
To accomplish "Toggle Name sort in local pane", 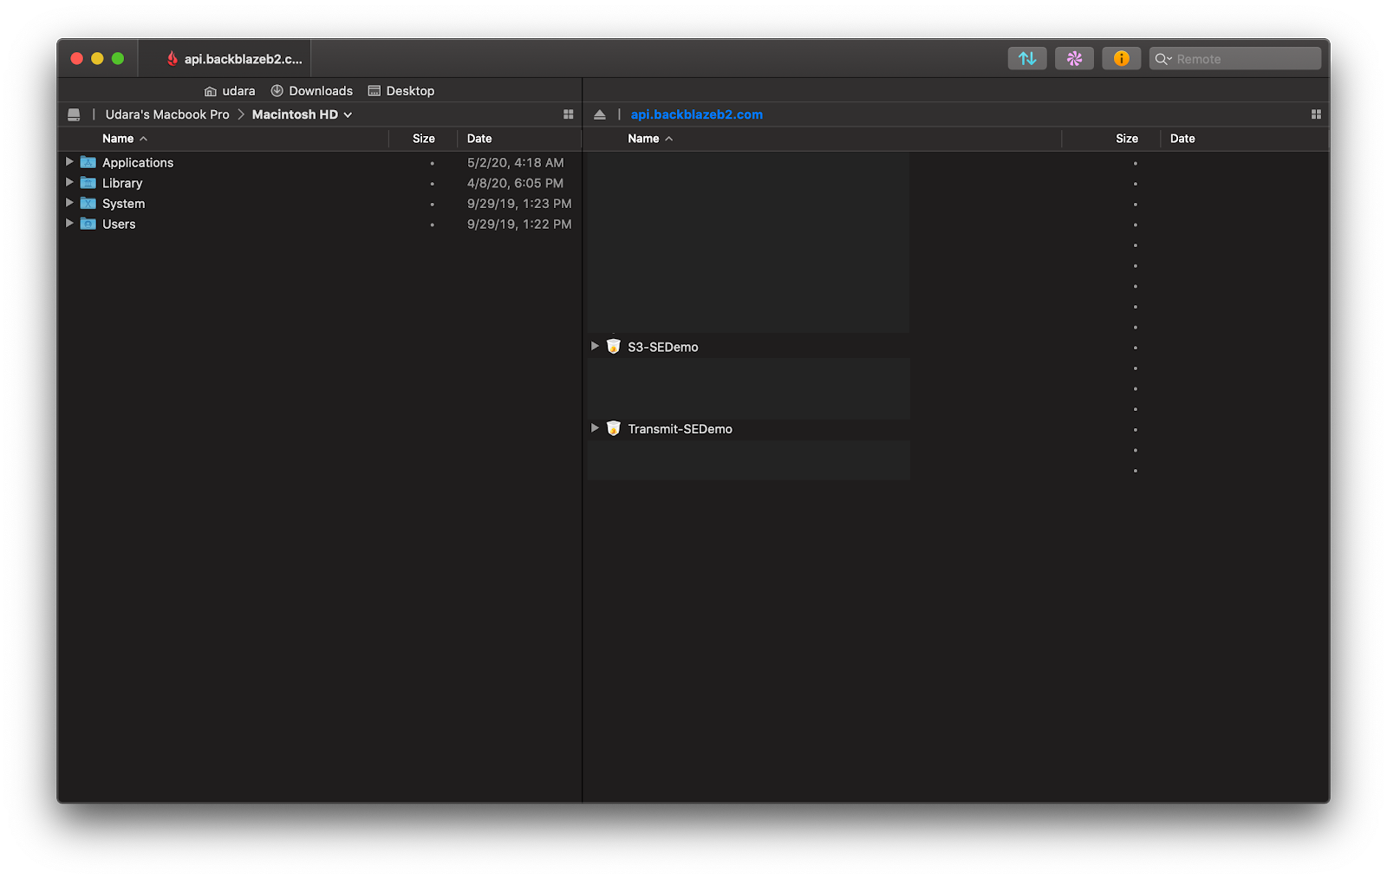I will (x=125, y=139).
